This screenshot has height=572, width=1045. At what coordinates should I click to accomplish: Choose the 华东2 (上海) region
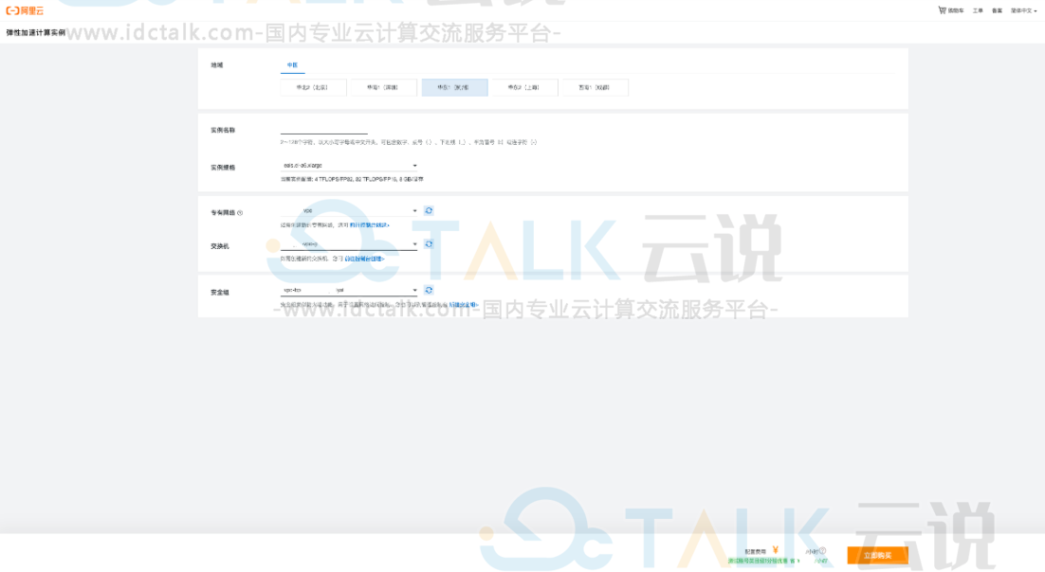(524, 87)
